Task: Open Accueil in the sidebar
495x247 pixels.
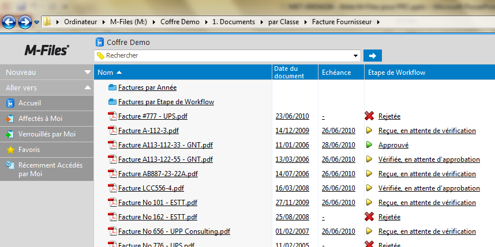Action: (47, 103)
